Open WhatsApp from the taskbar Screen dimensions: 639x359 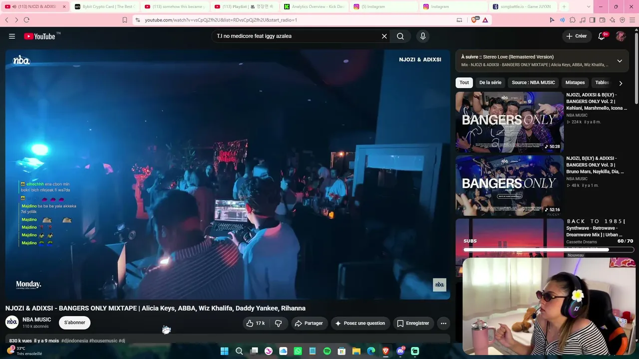[x=298, y=351]
